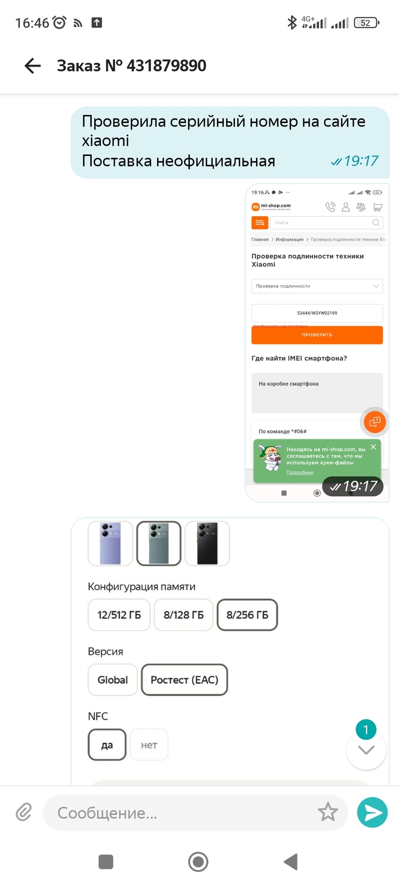
Task: Choose the purple phone color swatch
Action: (x=111, y=543)
